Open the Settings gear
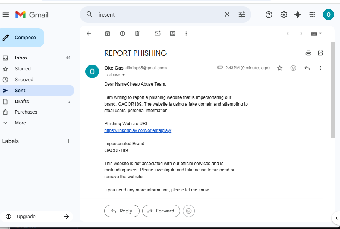Viewport: 340px width, 229px height. click(284, 15)
